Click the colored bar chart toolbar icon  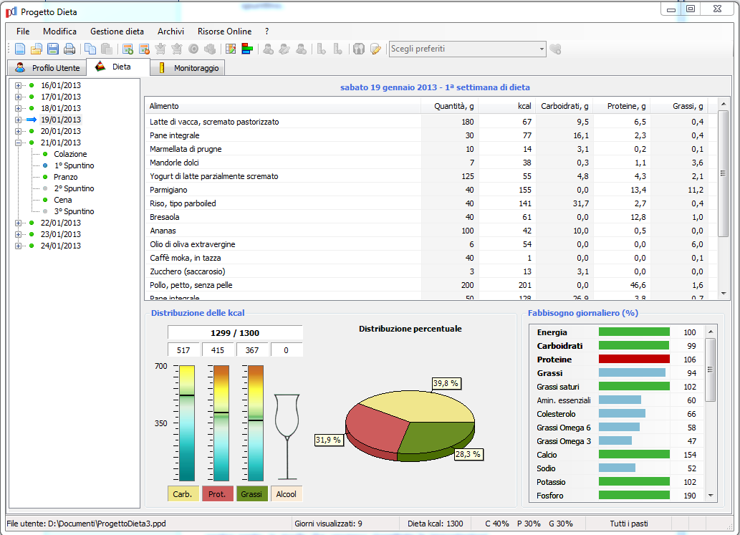(246, 49)
